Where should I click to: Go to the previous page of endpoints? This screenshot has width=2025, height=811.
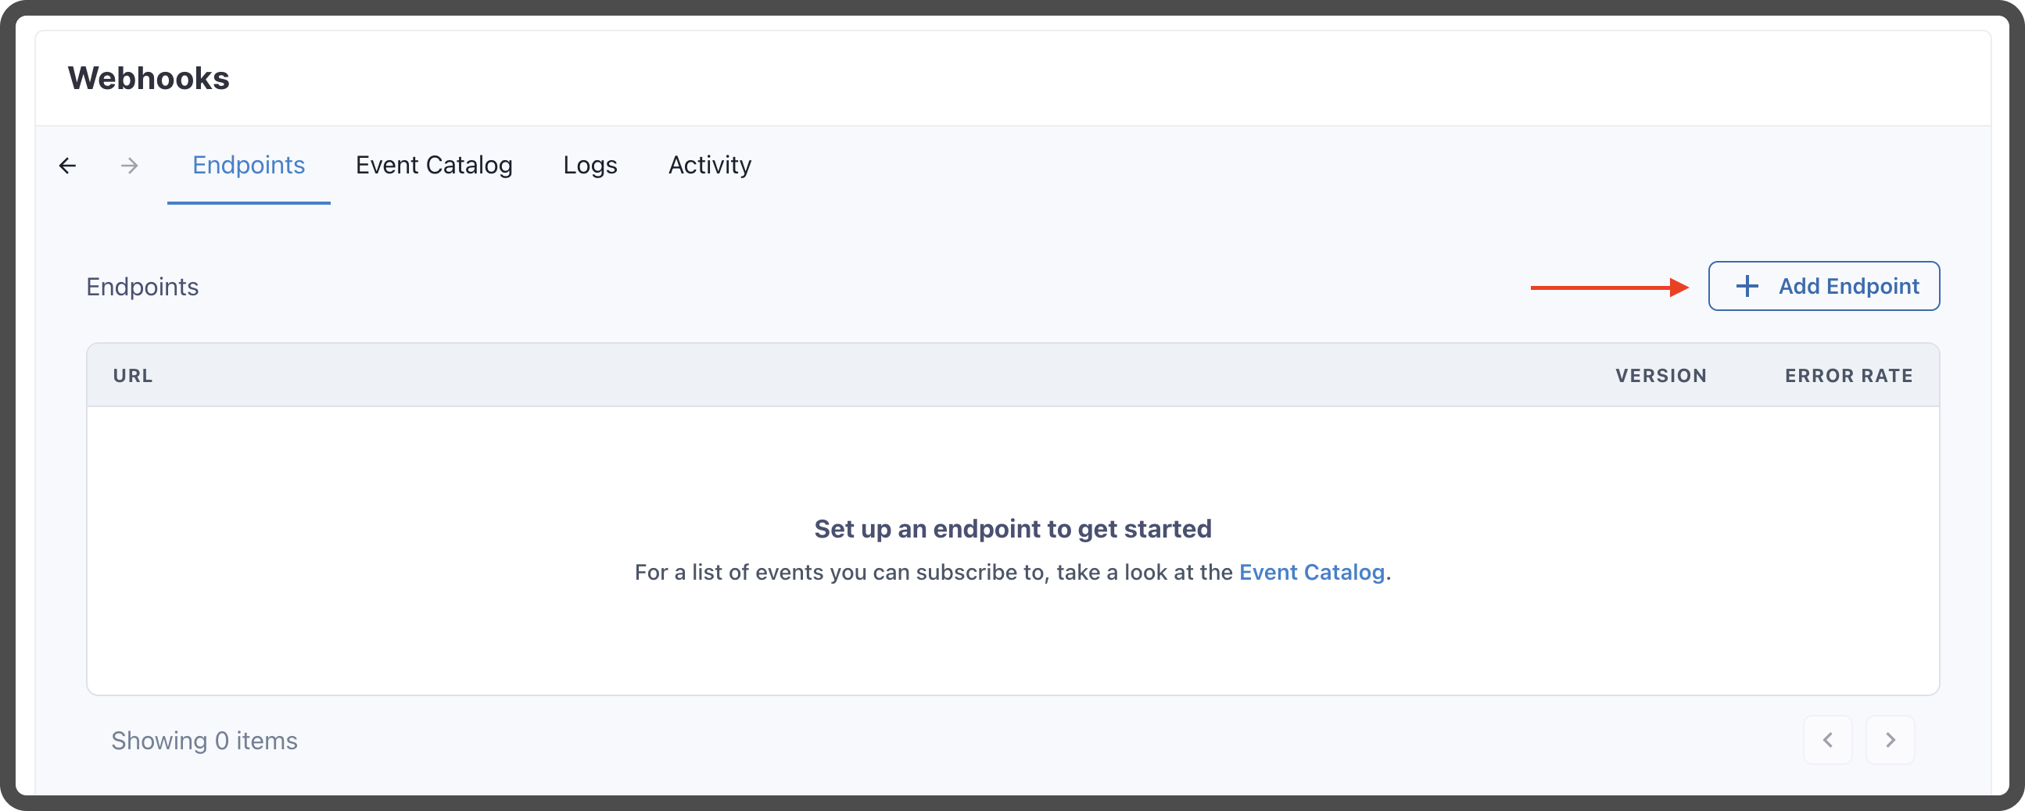[1828, 739]
